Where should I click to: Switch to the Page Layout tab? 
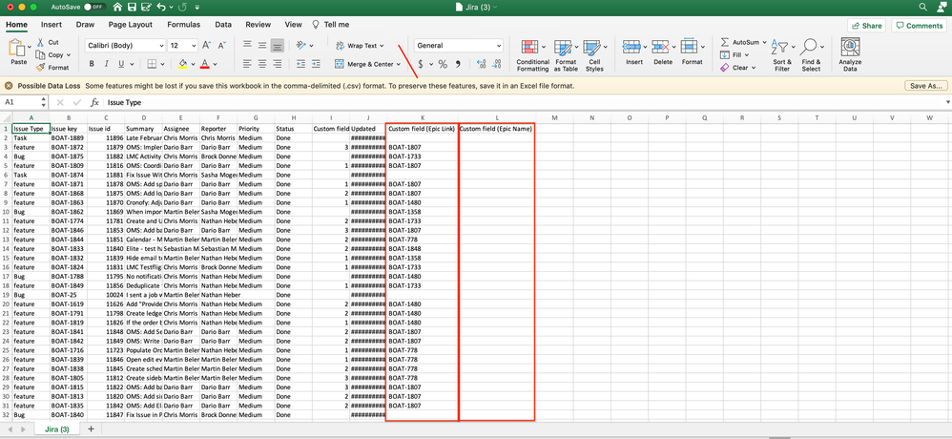(x=131, y=25)
